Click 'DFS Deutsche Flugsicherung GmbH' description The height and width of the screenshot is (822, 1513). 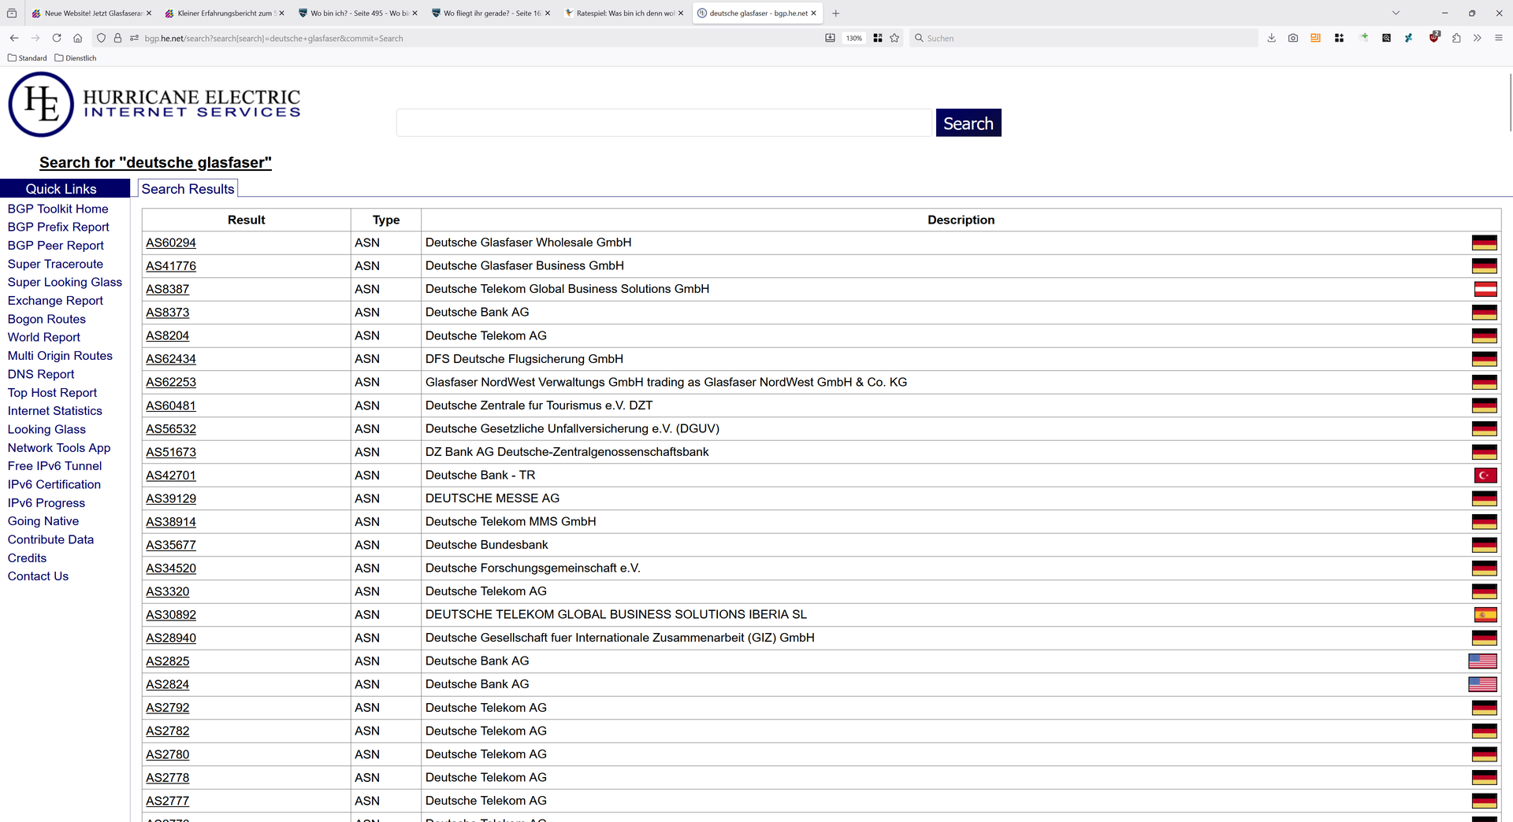[x=524, y=359]
